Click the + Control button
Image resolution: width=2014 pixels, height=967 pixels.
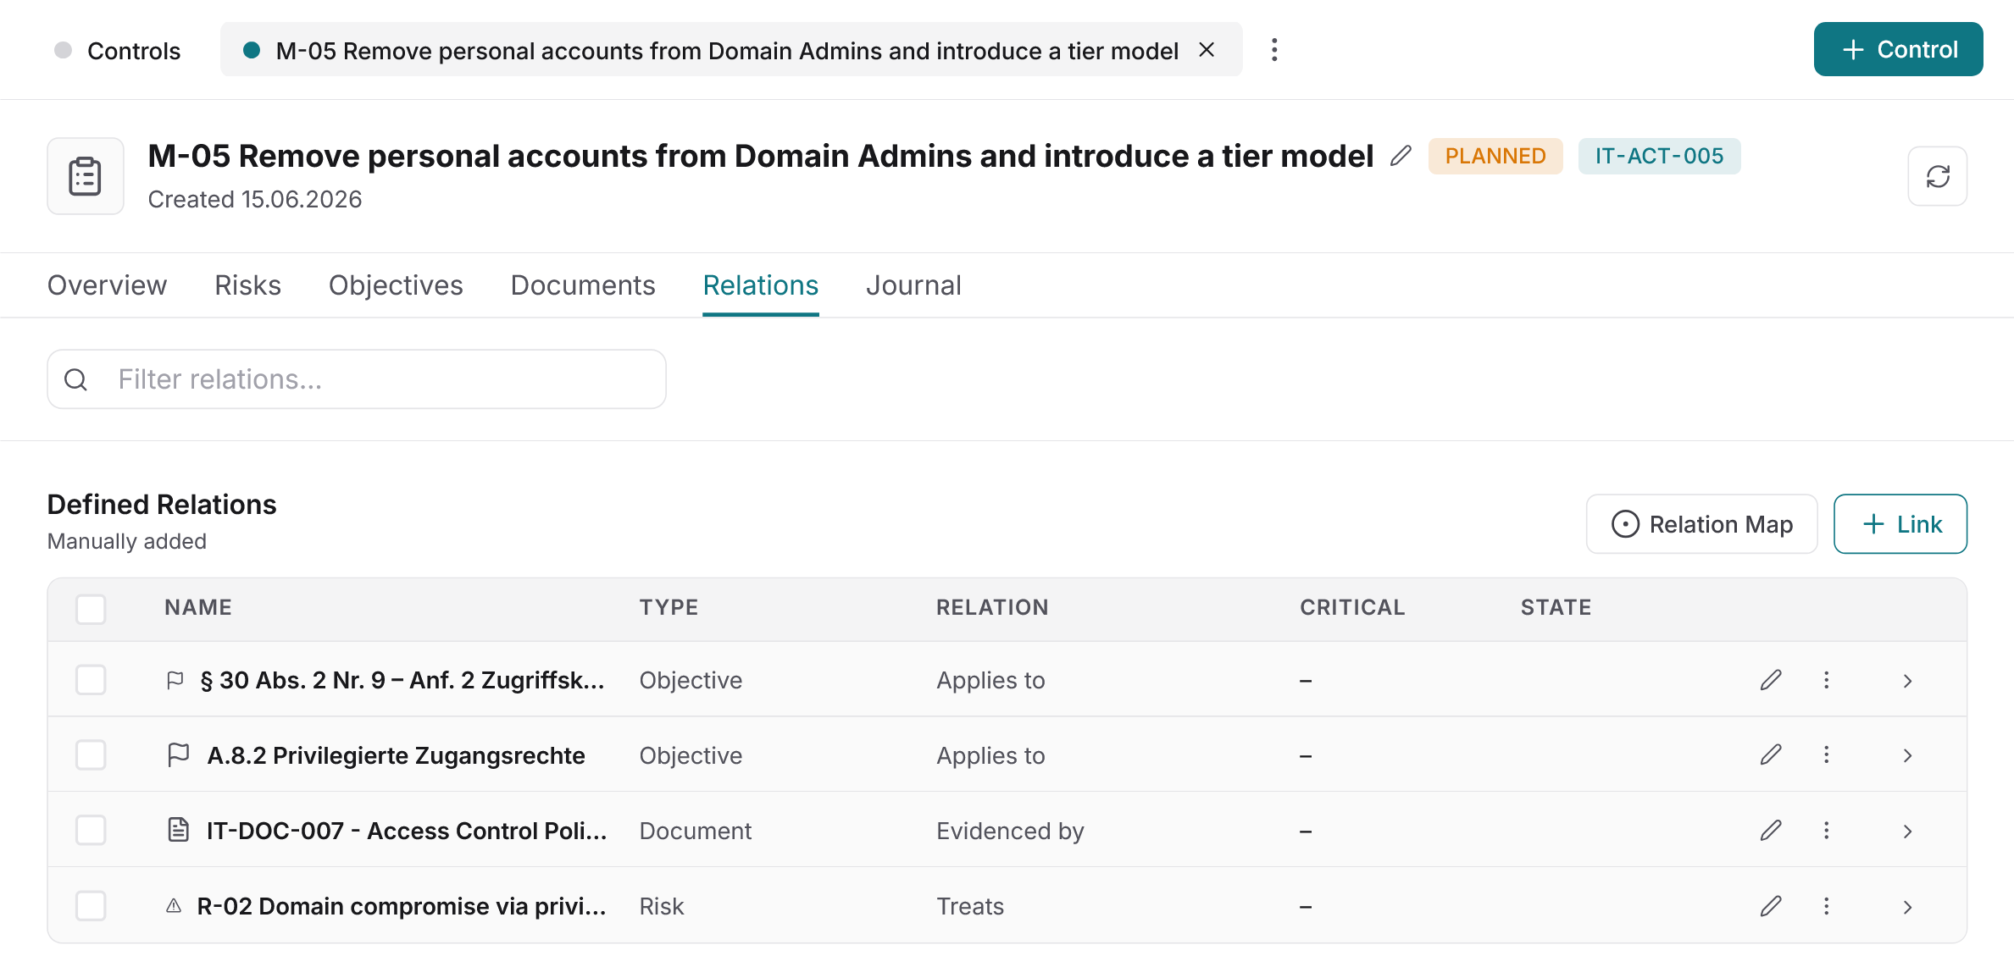pyautogui.click(x=1898, y=49)
